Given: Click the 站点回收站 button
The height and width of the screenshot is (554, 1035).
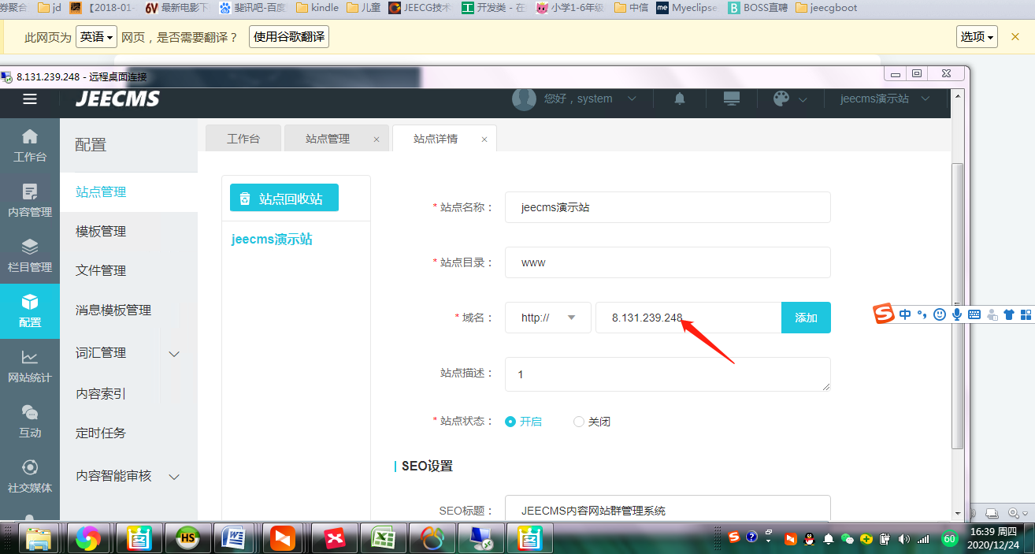Looking at the screenshot, I should pyautogui.click(x=284, y=199).
